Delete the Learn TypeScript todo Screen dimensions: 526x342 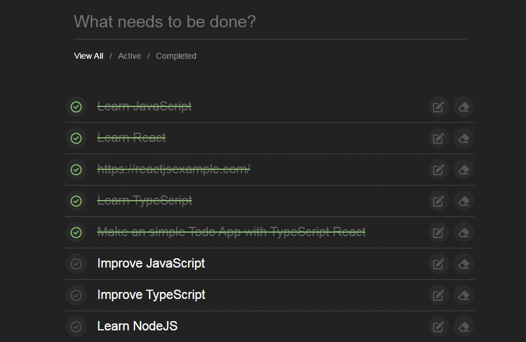coord(463,201)
